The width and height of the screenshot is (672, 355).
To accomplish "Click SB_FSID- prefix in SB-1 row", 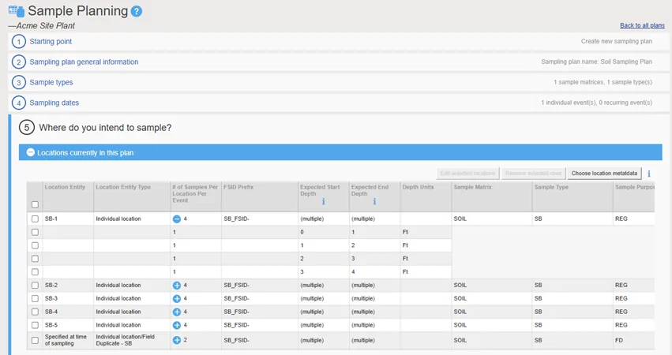I will pos(236,219).
